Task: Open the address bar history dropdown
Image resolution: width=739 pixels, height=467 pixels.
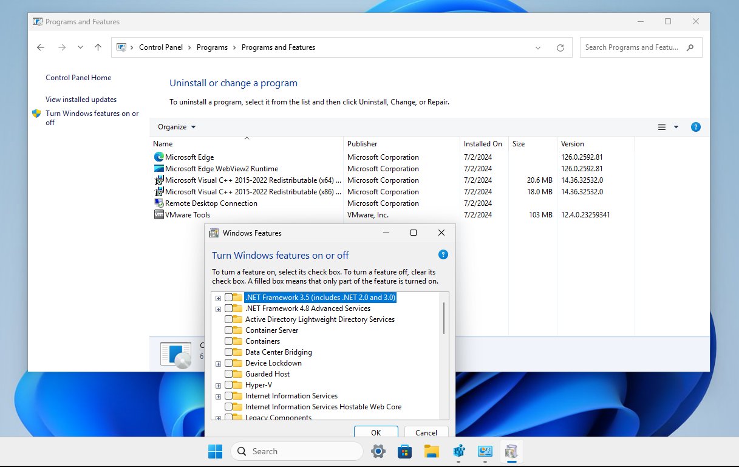Action: (x=538, y=47)
